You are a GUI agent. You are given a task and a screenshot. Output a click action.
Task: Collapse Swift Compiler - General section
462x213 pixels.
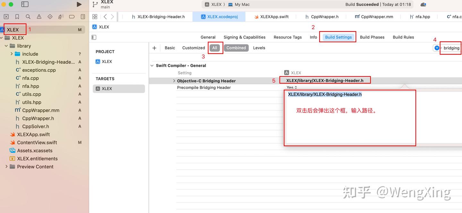pos(152,66)
